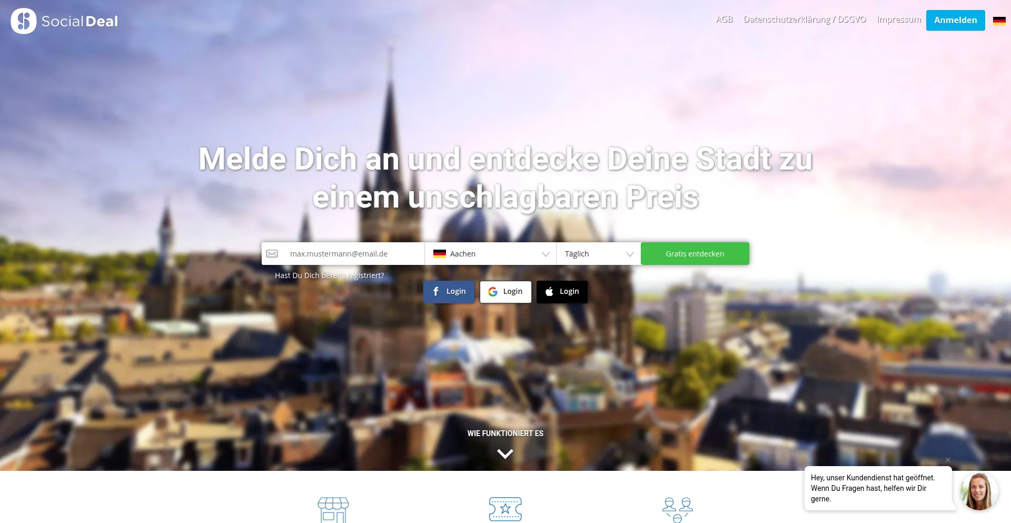Image resolution: width=1011 pixels, height=523 pixels.
Task: Click the group of people icon
Action: pos(677,509)
